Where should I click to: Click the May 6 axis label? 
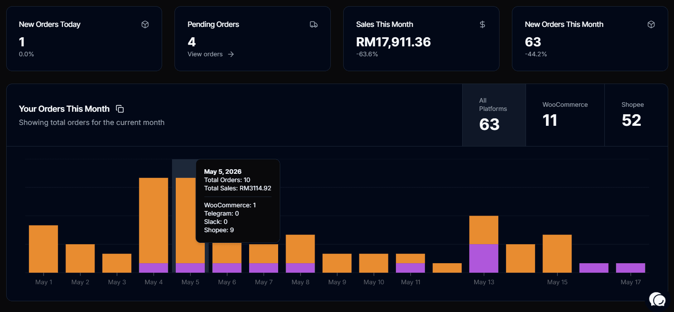227,282
